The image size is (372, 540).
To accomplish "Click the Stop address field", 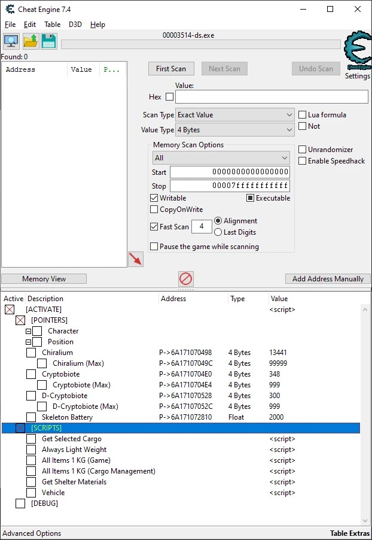I will [x=230, y=186].
